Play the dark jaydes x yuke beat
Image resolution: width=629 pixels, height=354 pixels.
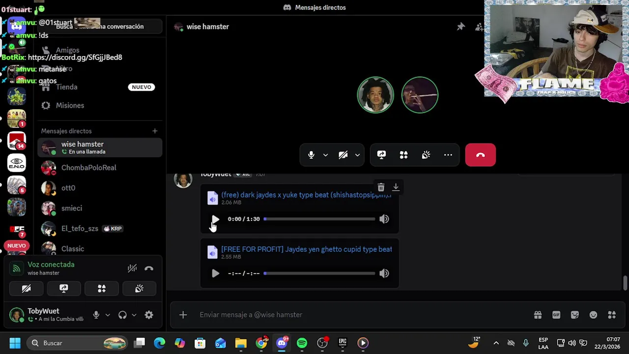(215, 219)
